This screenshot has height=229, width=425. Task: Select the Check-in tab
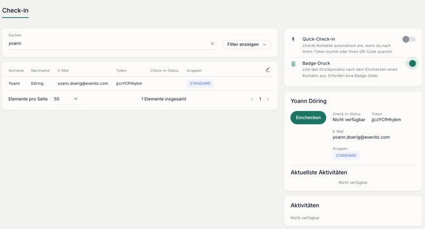pos(15,11)
